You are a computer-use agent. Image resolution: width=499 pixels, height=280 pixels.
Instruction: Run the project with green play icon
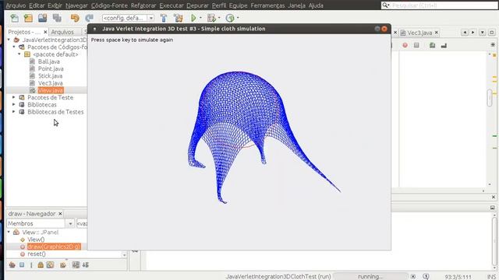click(193, 18)
